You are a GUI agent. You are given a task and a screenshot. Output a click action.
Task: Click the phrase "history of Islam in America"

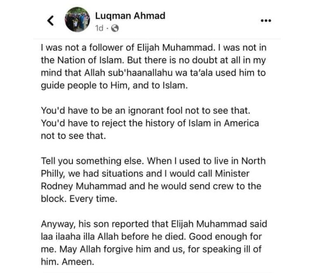pos(198,123)
